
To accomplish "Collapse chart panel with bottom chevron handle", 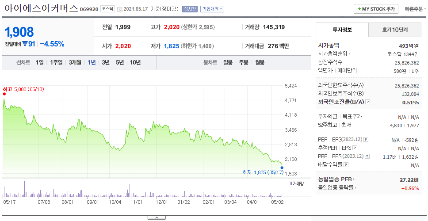I will pyautogui.click(x=157, y=217).
